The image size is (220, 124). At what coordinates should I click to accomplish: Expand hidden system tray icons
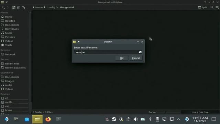click(178, 120)
